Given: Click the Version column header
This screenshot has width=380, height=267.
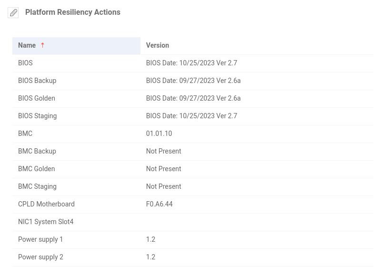Looking at the screenshot, I should click(x=157, y=45).
